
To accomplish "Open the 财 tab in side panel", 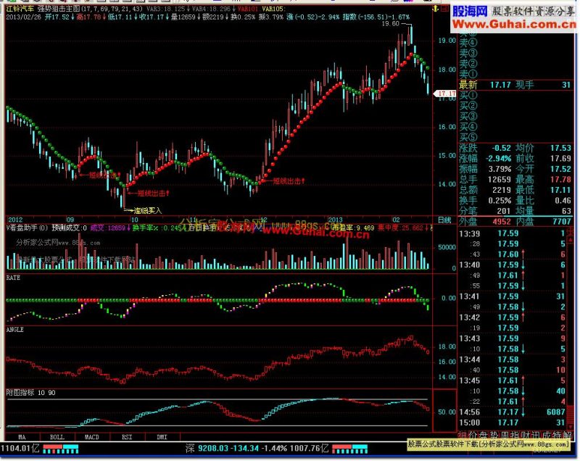I will (525, 435).
